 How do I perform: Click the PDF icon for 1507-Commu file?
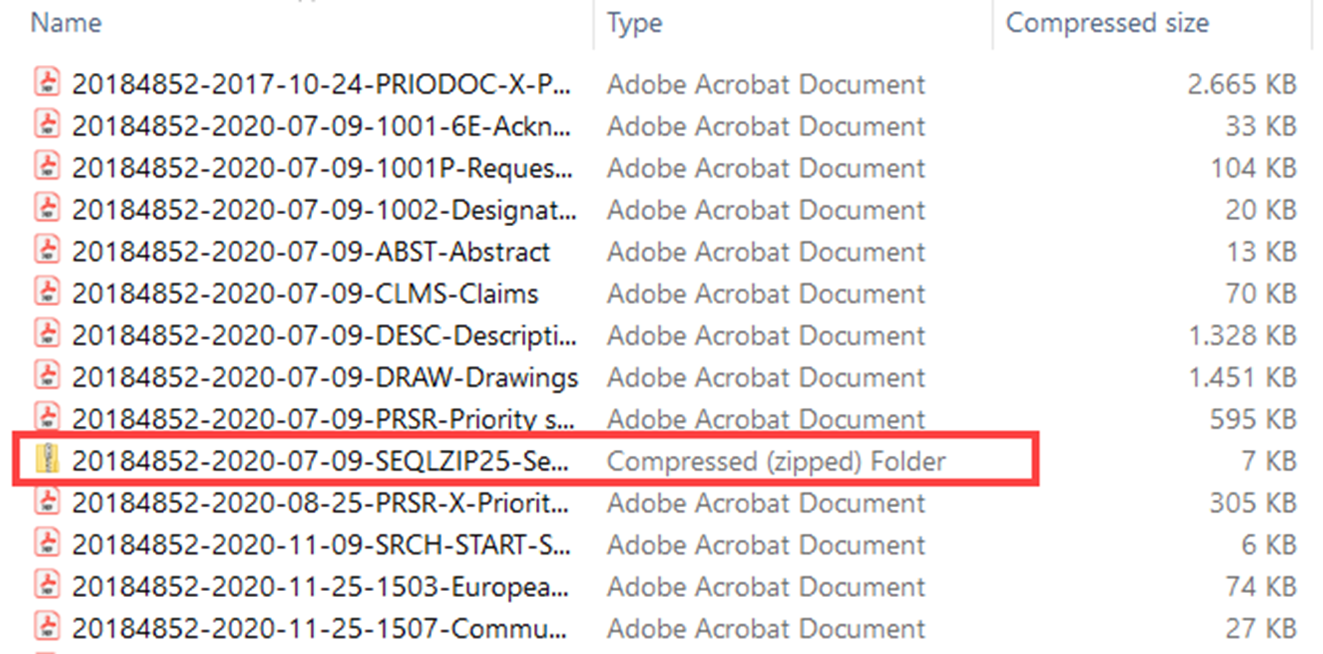(47, 627)
